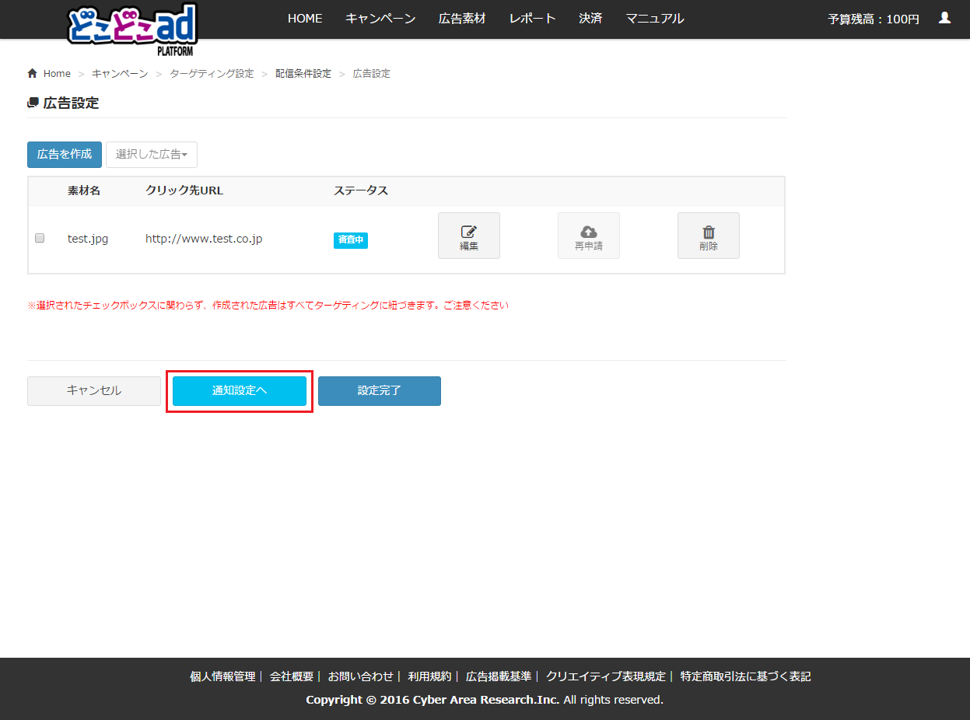Open the 決済 menu item
Viewport: 970px width, 720px height.
tap(591, 19)
